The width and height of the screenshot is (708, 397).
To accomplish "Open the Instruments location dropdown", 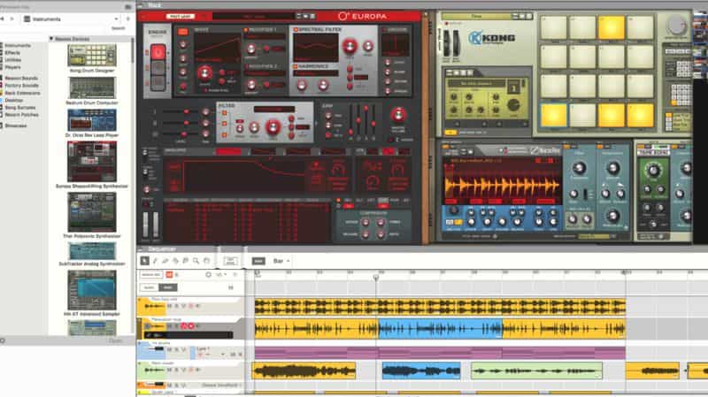I will click(x=72, y=19).
